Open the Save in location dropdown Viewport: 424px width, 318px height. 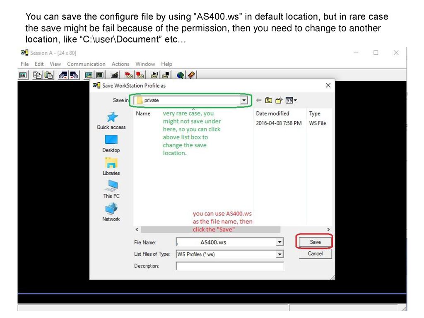[244, 100]
